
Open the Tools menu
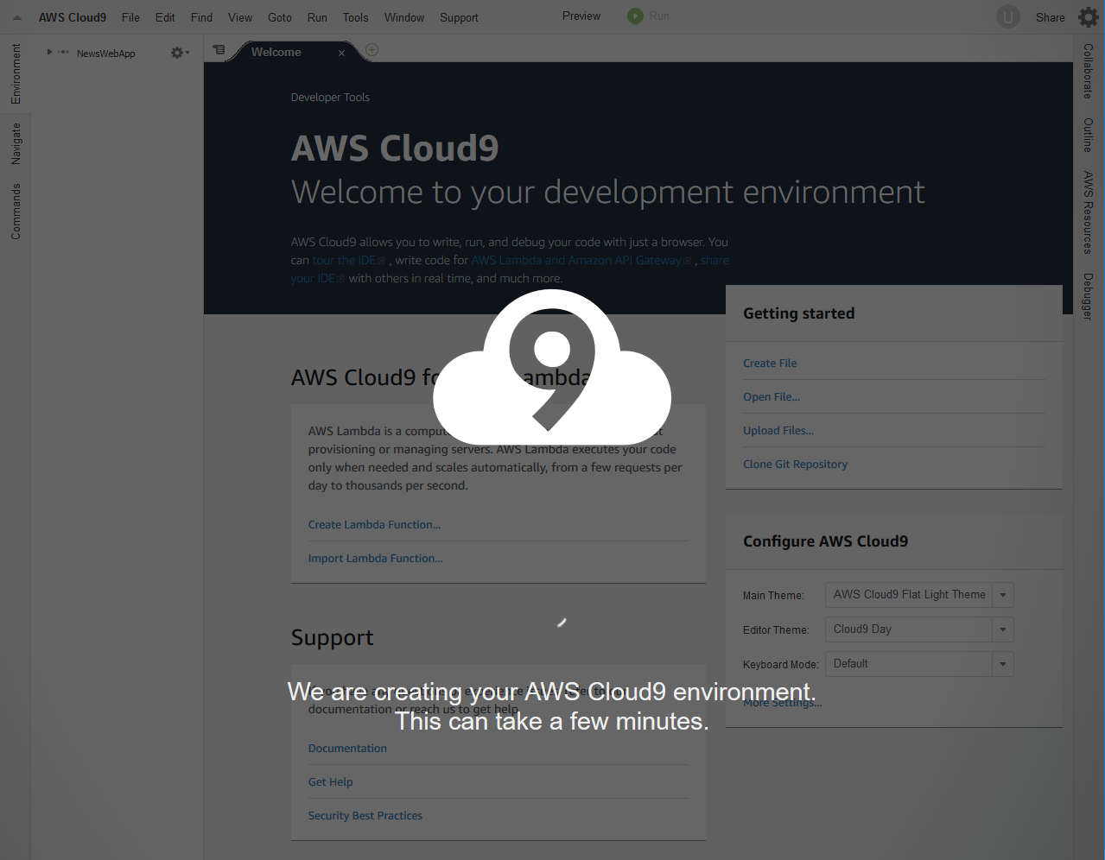(355, 17)
